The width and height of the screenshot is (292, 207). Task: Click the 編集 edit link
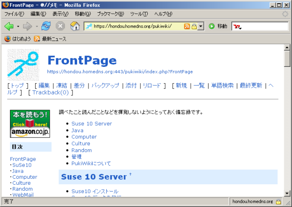[44, 86]
